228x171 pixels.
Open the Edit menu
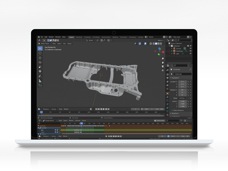46,37
